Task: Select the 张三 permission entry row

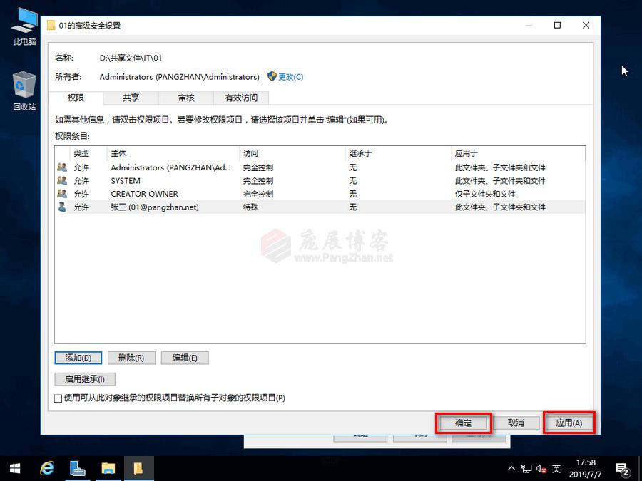Action: (214, 207)
